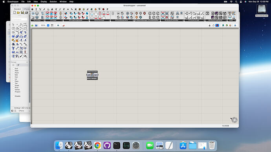Enable the Quad osnap checkbox
Screen dimensions: 271x152
tap(13, 85)
